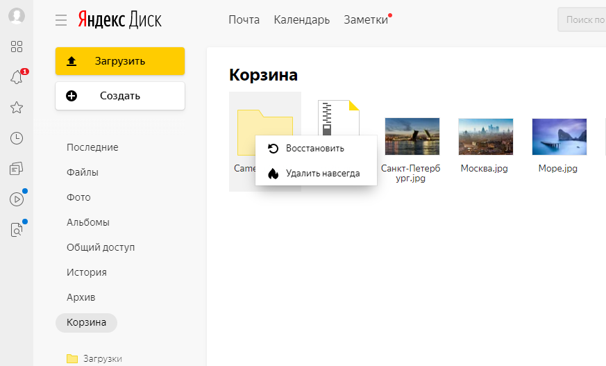
Task: Go to Архив section
Action: 81,297
